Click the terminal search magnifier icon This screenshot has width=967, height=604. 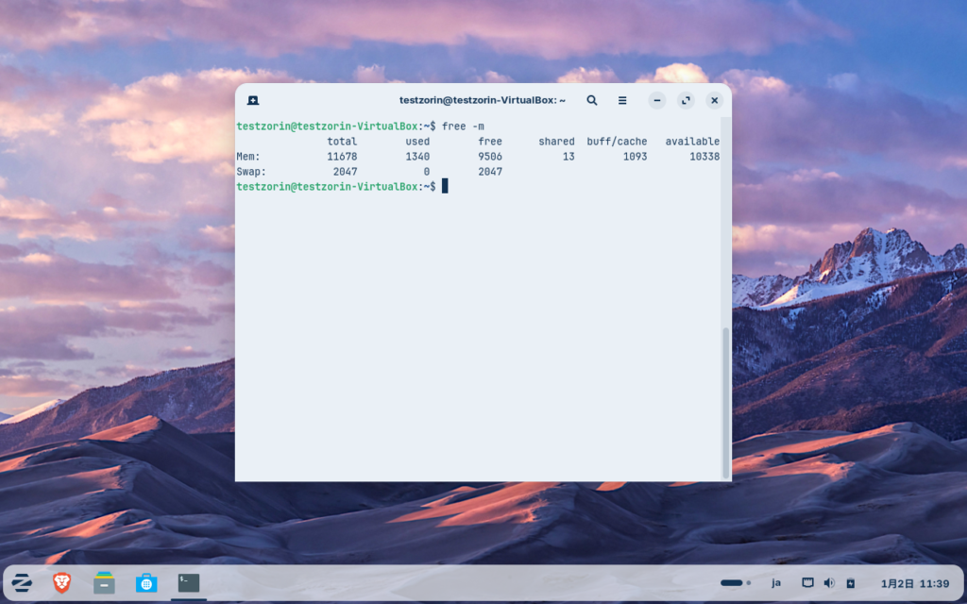click(592, 100)
